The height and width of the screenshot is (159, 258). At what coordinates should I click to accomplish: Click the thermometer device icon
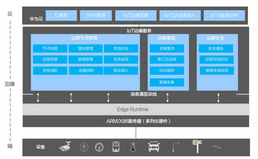coord(133,147)
